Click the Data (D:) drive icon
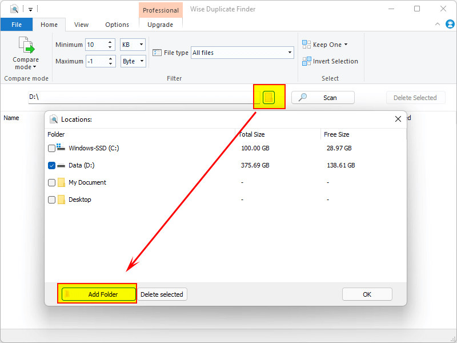The width and height of the screenshot is (457, 343). pos(61,166)
